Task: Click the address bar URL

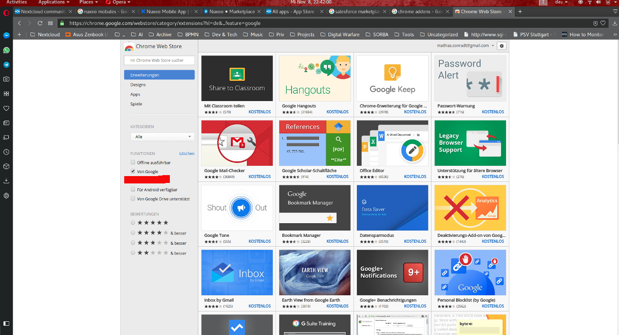Action: 164,23
